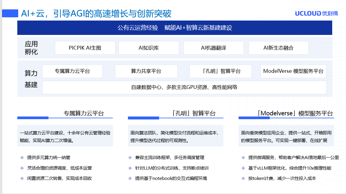Click the text '提供基于notebook的交互式编程环境'
Screen dimensions: 346x194
pos(171,178)
